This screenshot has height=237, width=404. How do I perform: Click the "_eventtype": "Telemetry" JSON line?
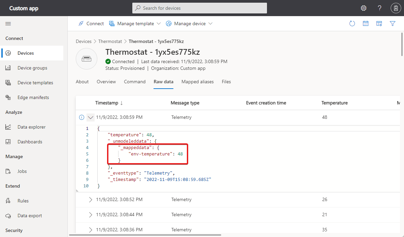pyautogui.click(x=141, y=173)
